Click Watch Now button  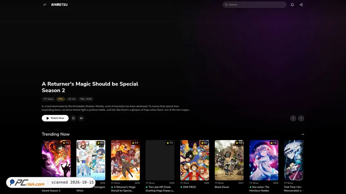(55, 118)
